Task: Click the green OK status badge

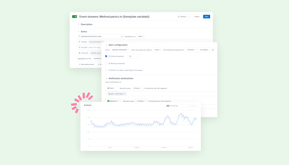Action: 75,17
